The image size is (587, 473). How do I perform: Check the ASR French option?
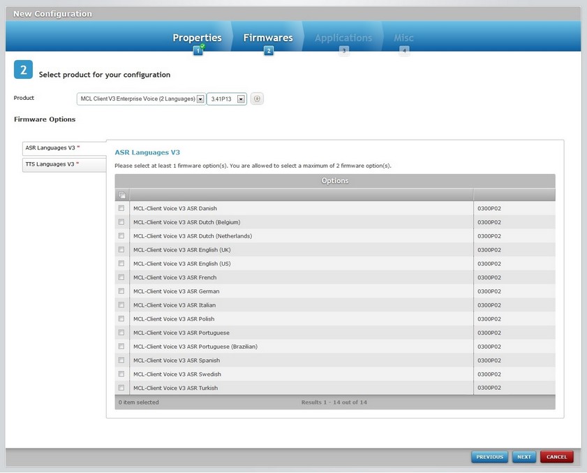click(121, 277)
